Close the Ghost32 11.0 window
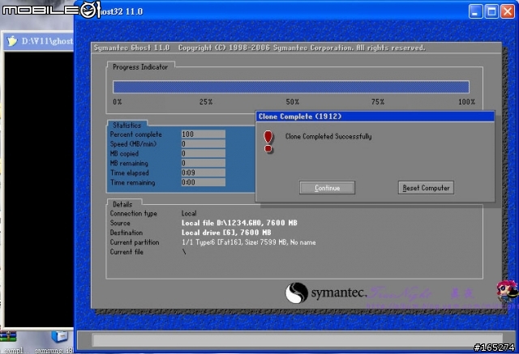519x354 pixels. click(508, 11)
